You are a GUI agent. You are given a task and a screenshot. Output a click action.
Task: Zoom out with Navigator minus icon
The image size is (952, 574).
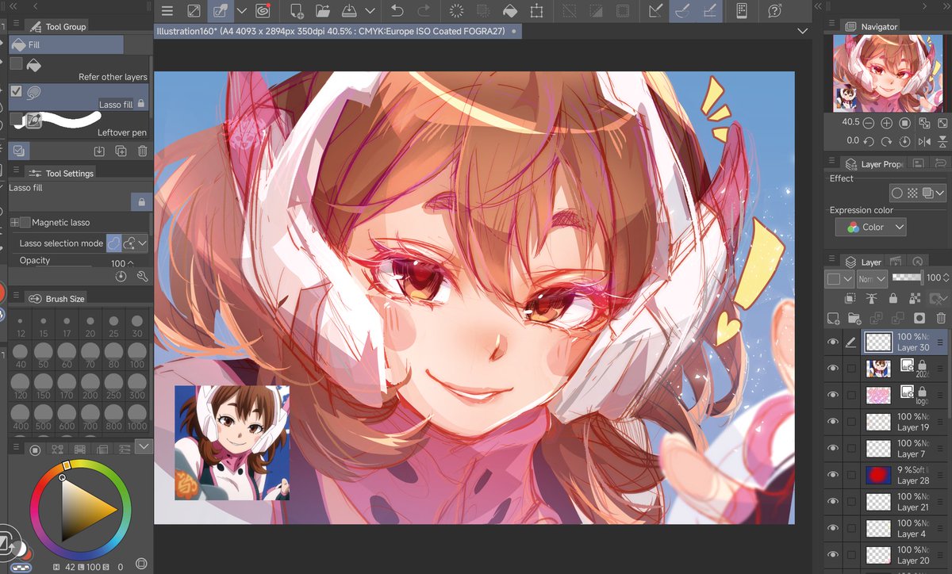[x=869, y=123]
